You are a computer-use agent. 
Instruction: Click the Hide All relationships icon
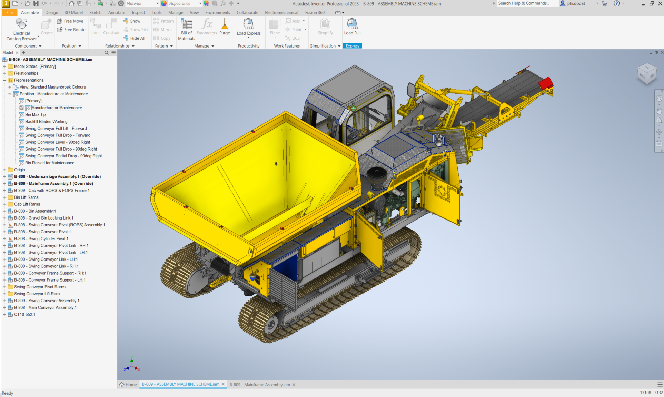pyautogui.click(x=126, y=38)
